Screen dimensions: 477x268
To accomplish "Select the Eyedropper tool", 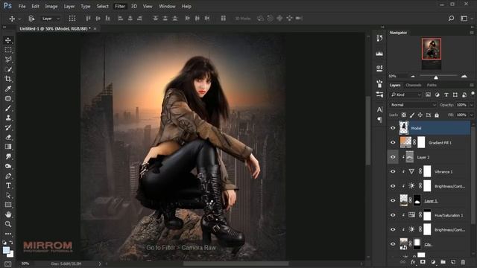I will [x=8, y=89].
